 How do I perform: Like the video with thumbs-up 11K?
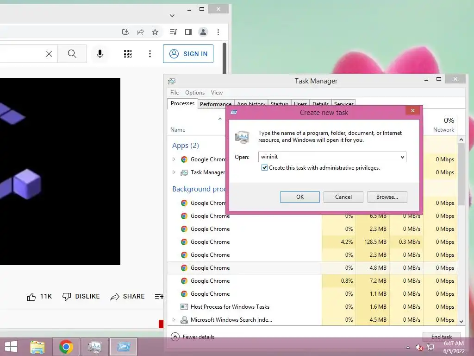(39, 296)
